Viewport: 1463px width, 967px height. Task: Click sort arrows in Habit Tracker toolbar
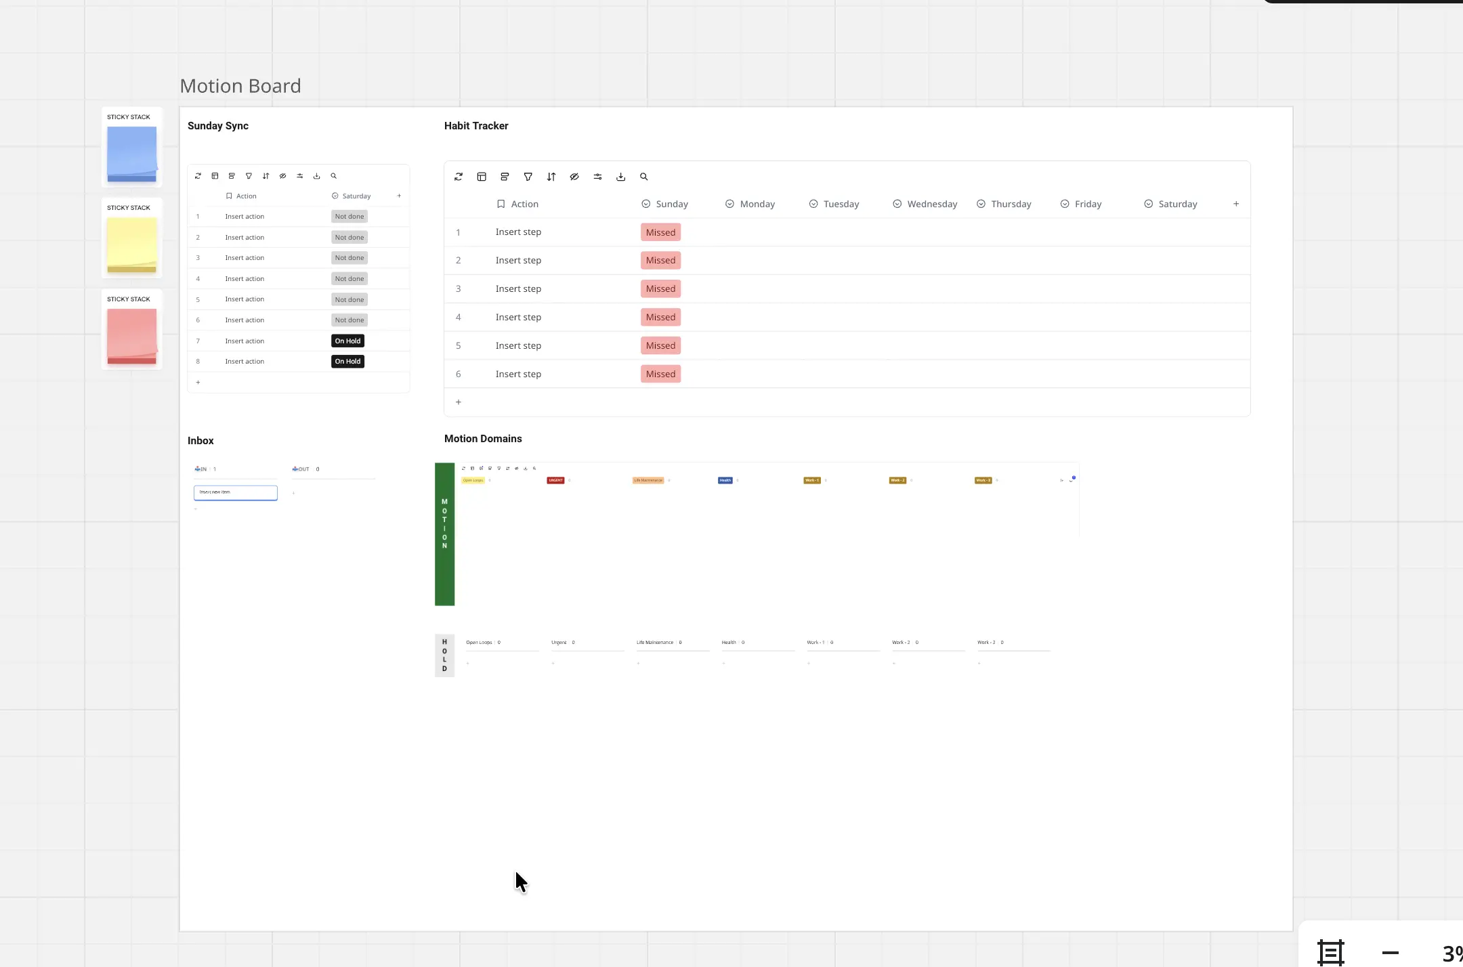(551, 177)
